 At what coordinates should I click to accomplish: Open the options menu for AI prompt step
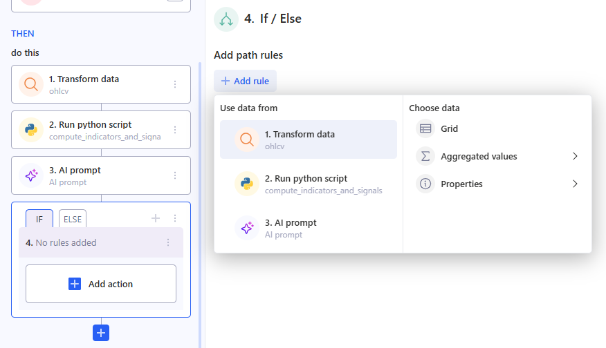pos(175,175)
